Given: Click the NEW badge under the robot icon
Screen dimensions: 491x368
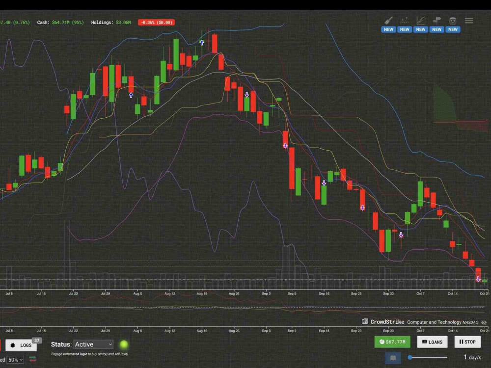Looking at the screenshot, I should 453,29.
